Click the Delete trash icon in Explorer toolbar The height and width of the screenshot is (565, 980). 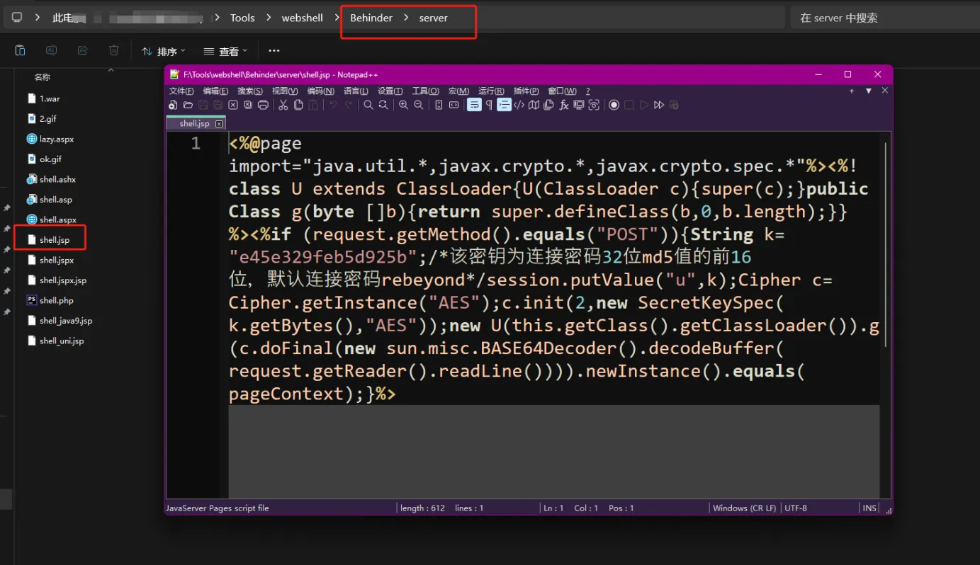pyautogui.click(x=114, y=50)
